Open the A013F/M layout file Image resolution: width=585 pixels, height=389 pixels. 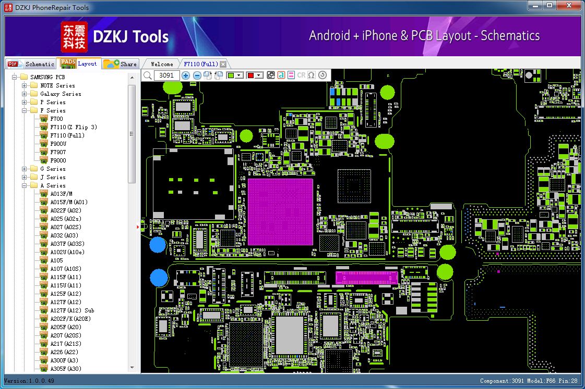pyautogui.click(x=61, y=194)
